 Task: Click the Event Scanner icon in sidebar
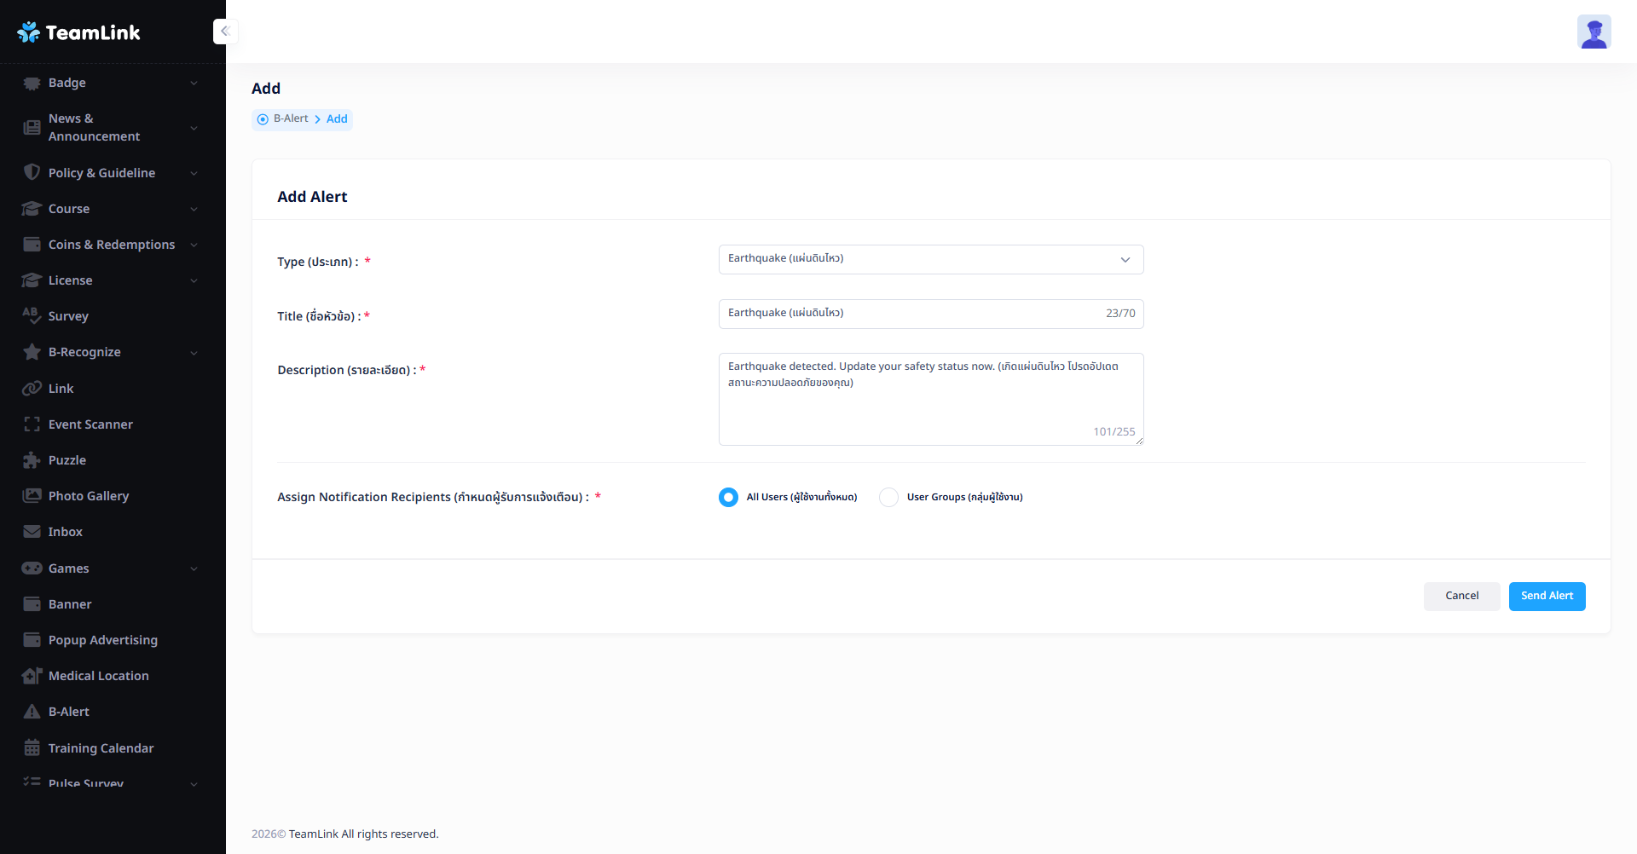[32, 424]
